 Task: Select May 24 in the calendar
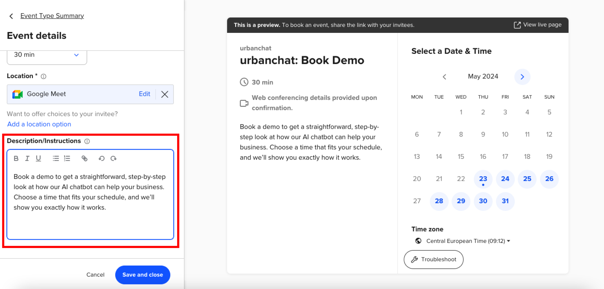point(505,179)
